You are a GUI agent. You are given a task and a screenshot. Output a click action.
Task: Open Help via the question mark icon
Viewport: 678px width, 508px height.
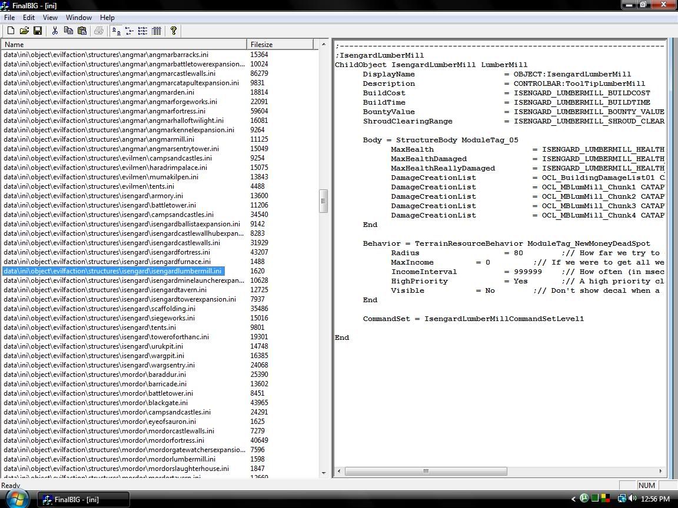173,31
